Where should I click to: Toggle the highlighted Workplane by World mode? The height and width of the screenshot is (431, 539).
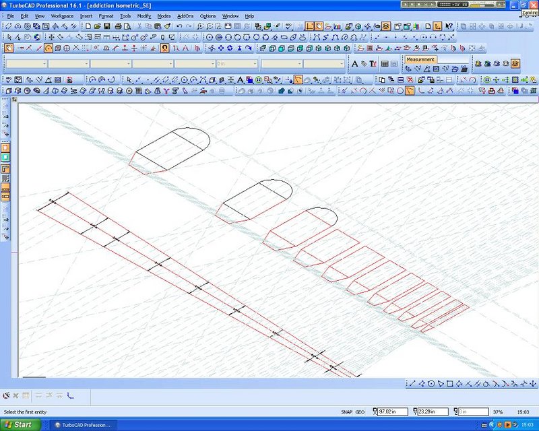pos(437,26)
